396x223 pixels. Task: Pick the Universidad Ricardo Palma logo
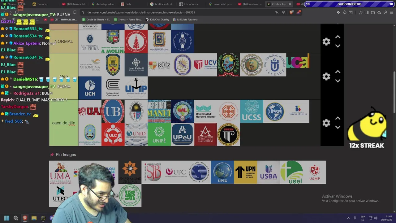130,195
